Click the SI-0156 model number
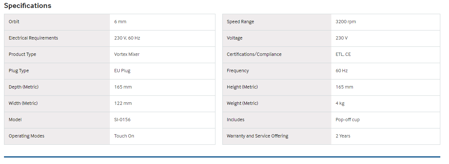 click(122, 120)
